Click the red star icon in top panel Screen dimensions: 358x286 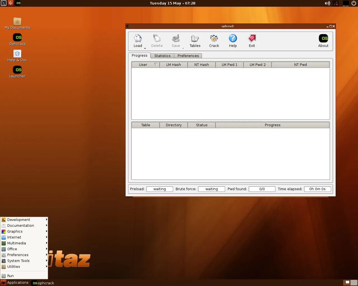tap(11, 3)
